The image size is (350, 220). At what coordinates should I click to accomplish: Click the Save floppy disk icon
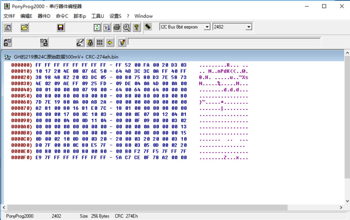(60, 28)
